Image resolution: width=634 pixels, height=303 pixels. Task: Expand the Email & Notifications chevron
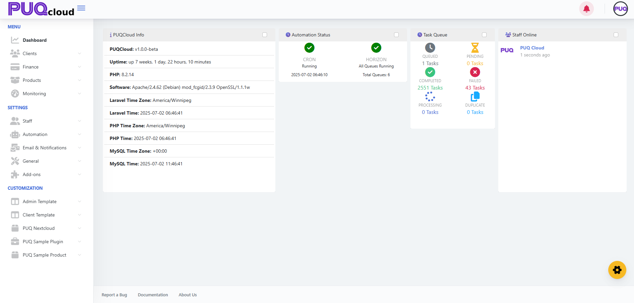[80, 148]
